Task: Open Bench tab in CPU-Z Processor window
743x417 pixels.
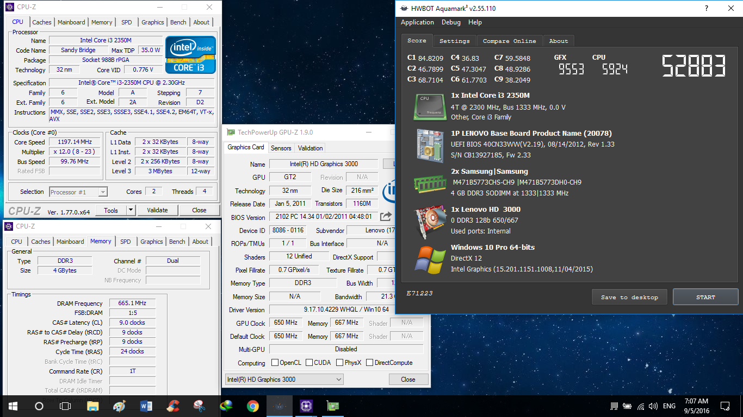Action: 178,22
